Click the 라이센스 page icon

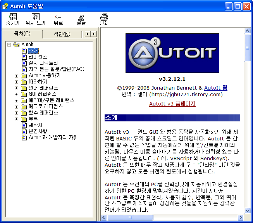[24, 57]
